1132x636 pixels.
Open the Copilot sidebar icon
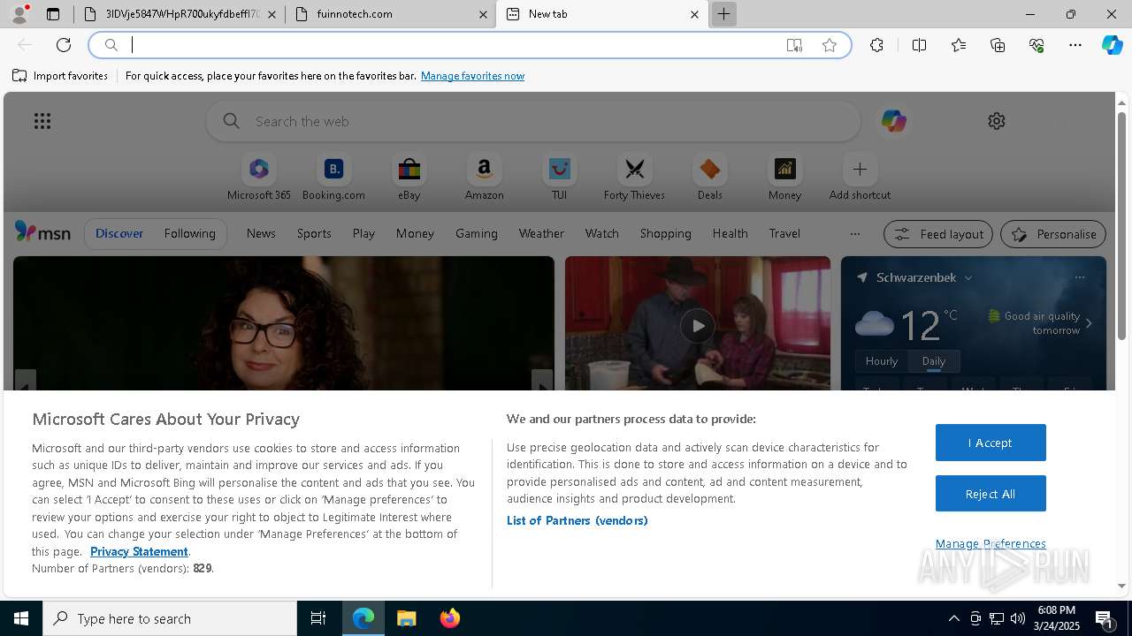click(x=1112, y=45)
